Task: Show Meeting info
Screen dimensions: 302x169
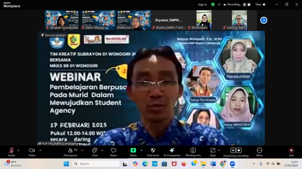Action: coord(193,152)
